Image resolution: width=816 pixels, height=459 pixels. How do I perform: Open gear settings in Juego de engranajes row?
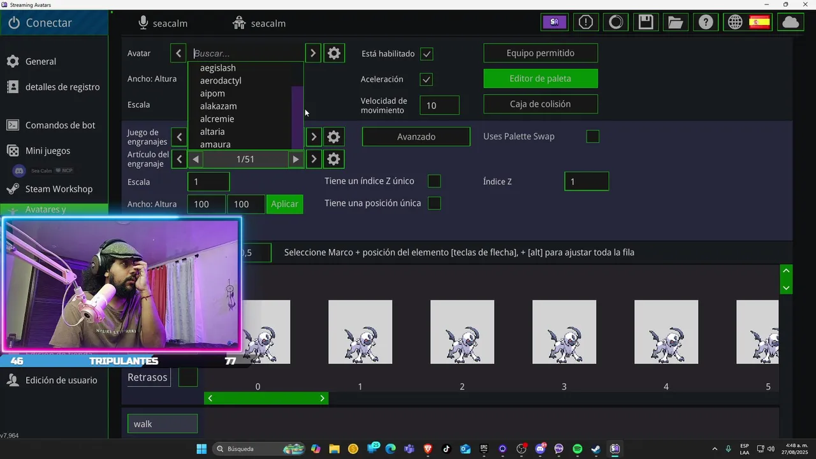click(333, 136)
